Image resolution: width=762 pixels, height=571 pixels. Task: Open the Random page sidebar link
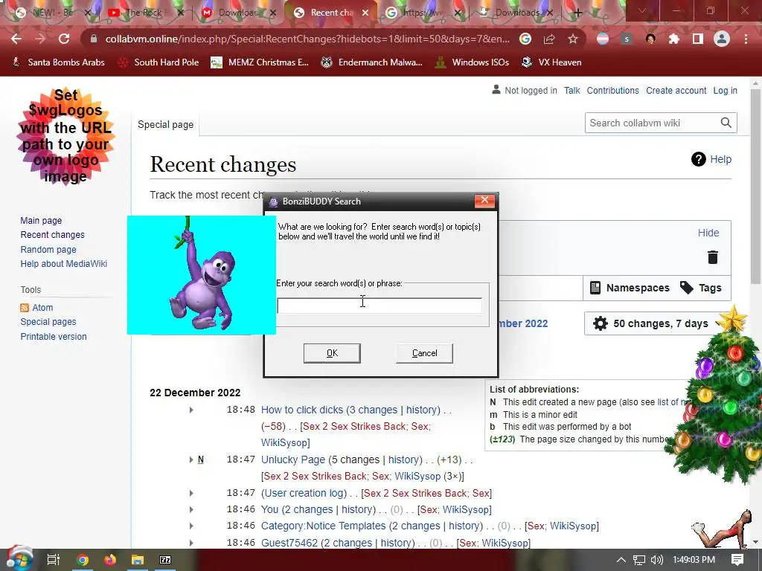pos(48,250)
